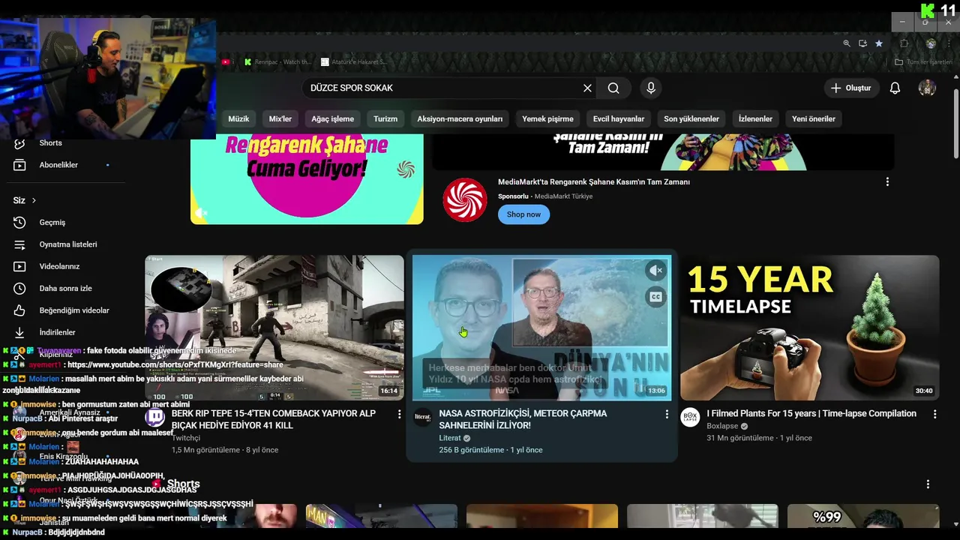The image size is (960, 540).
Task: Click the Boxlapse channel avatar
Action: tap(690, 418)
